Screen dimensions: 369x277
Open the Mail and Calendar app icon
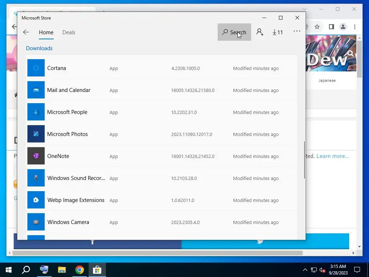[x=36, y=90]
